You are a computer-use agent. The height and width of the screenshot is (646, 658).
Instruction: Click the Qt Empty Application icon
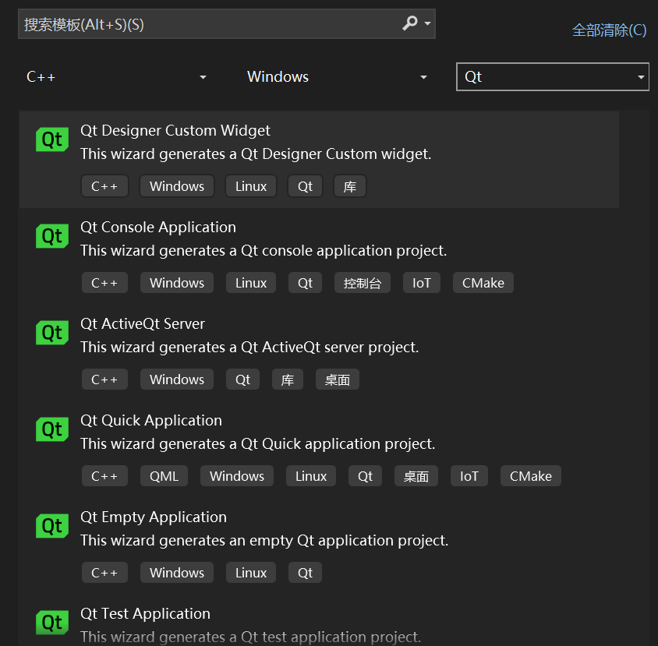point(51,526)
